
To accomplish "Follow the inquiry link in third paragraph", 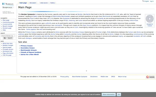I will 121,36.
